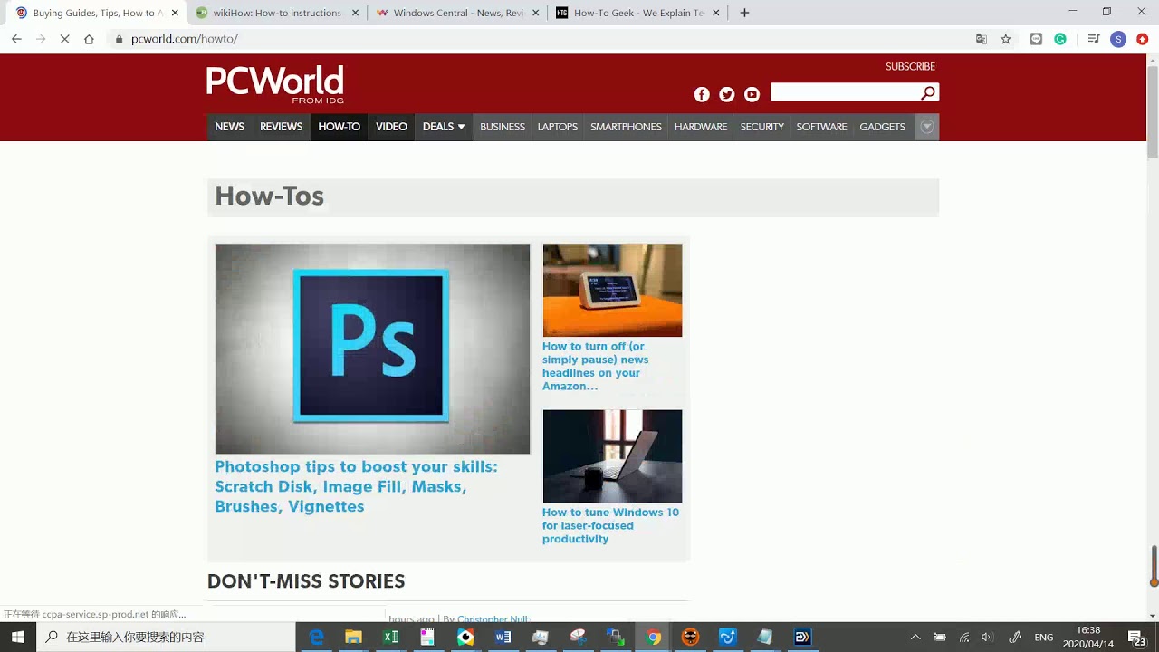Click in the PCWorld search field
Image resolution: width=1159 pixels, height=652 pixels.
(845, 92)
